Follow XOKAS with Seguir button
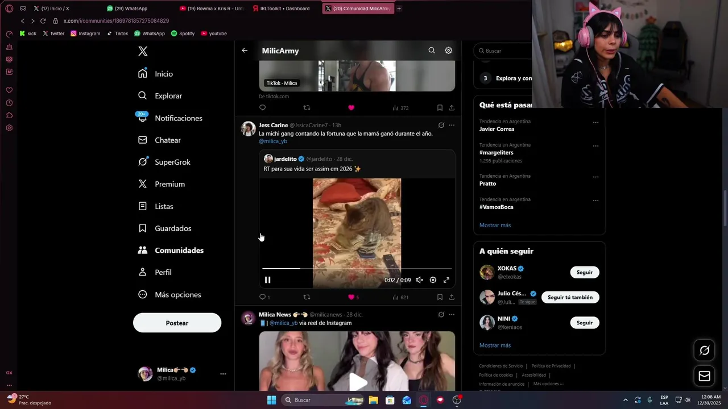Image resolution: width=728 pixels, height=409 pixels. [x=585, y=272]
